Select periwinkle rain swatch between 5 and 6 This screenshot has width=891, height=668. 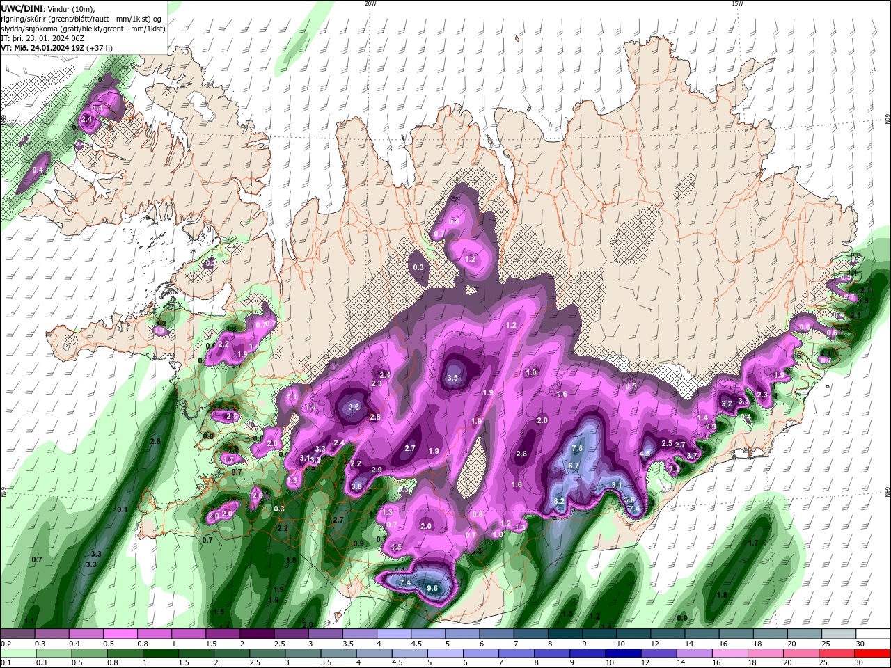tap(445, 653)
